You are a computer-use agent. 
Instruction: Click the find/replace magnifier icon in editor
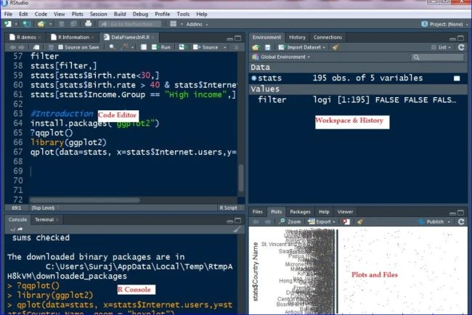(113, 47)
